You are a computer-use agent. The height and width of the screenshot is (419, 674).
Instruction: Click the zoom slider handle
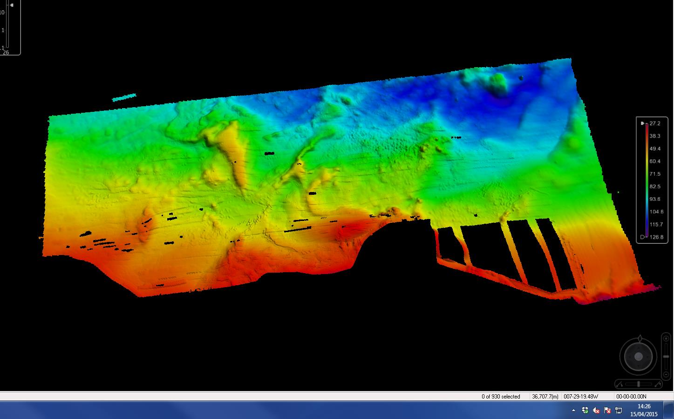666,356
